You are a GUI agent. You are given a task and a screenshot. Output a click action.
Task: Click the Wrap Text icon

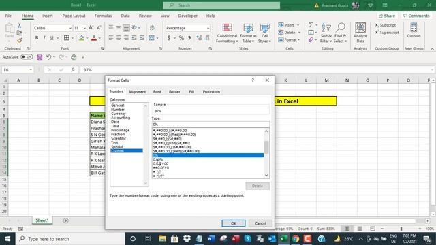tap(152, 28)
